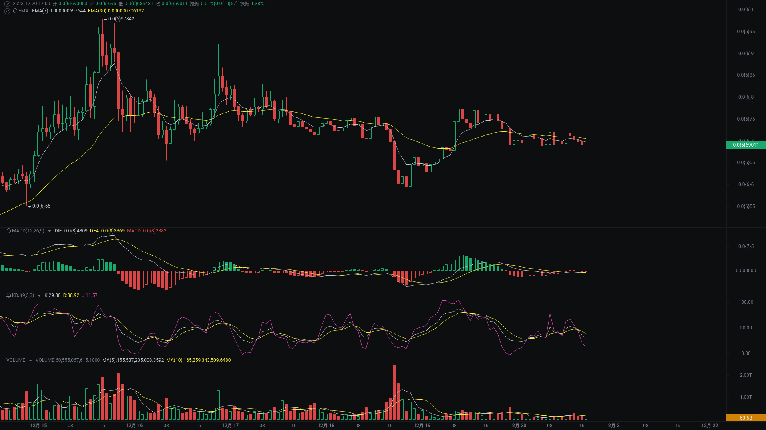Image resolution: width=766 pixels, height=430 pixels.
Task: Click the 2.00T volume axis label
Action: coord(746,375)
